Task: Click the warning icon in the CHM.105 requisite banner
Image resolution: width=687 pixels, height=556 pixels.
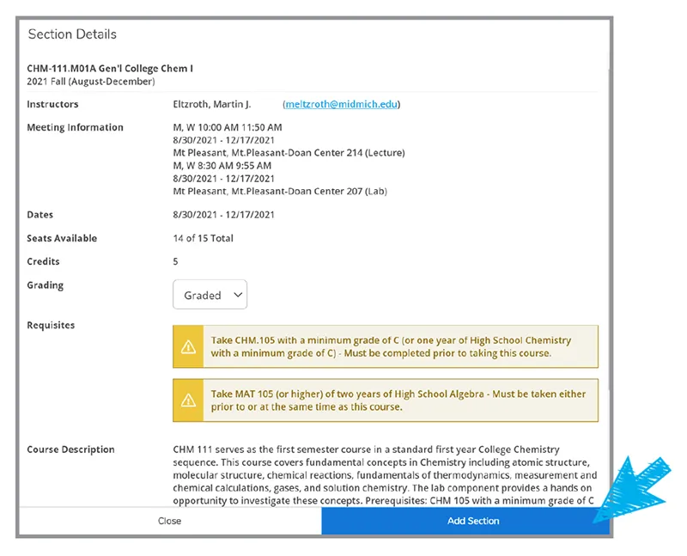Action: (190, 344)
